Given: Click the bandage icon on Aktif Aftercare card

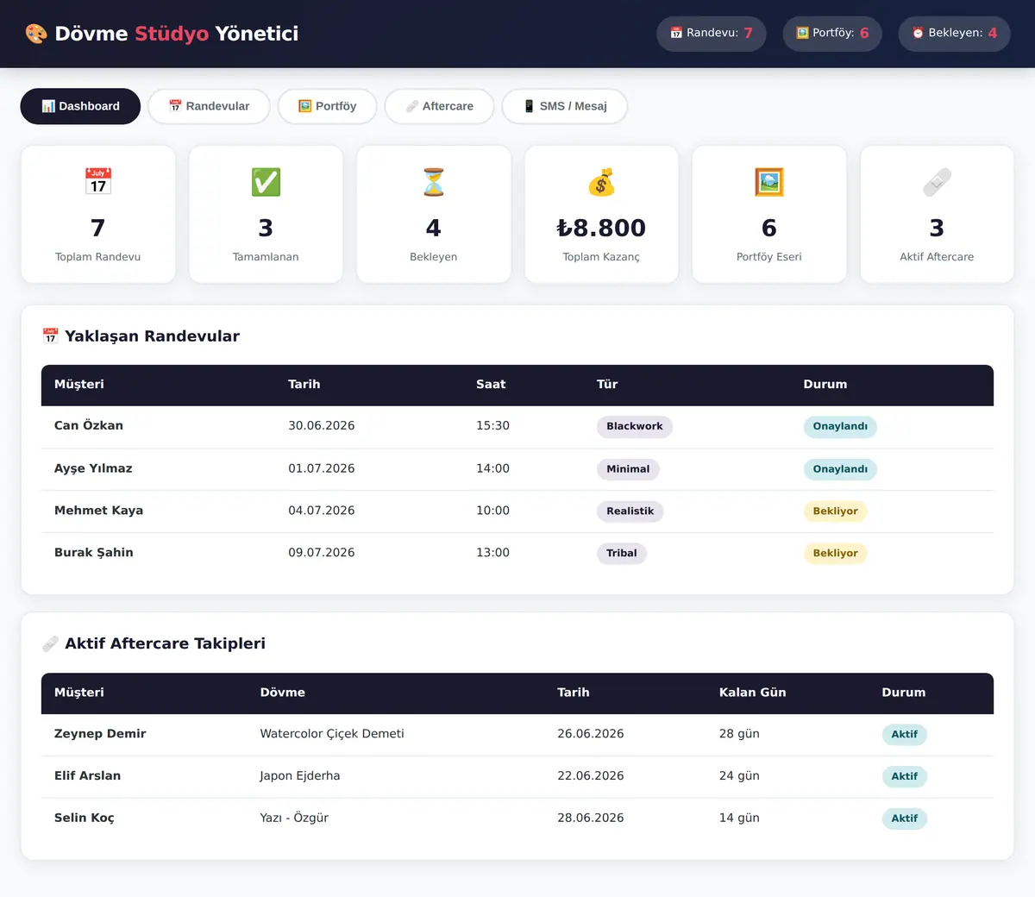Looking at the screenshot, I should pyautogui.click(x=937, y=182).
